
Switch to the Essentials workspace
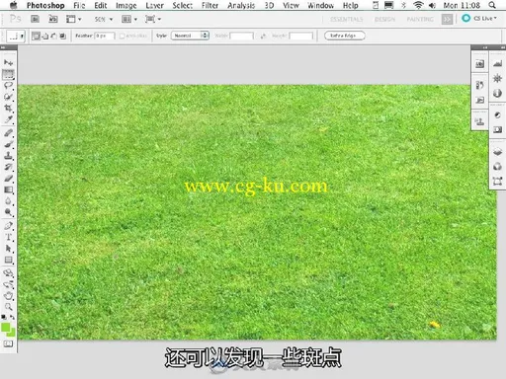pyautogui.click(x=346, y=20)
